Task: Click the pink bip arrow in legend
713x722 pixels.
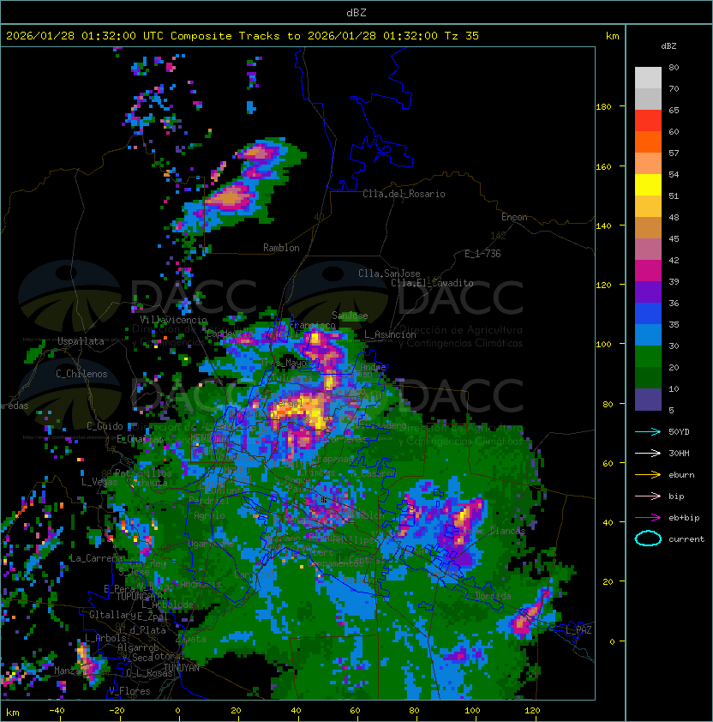Action: point(648,496)
